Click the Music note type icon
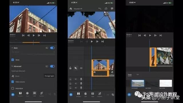Screen dimensions: 183x103 click(x=13, y=76)
